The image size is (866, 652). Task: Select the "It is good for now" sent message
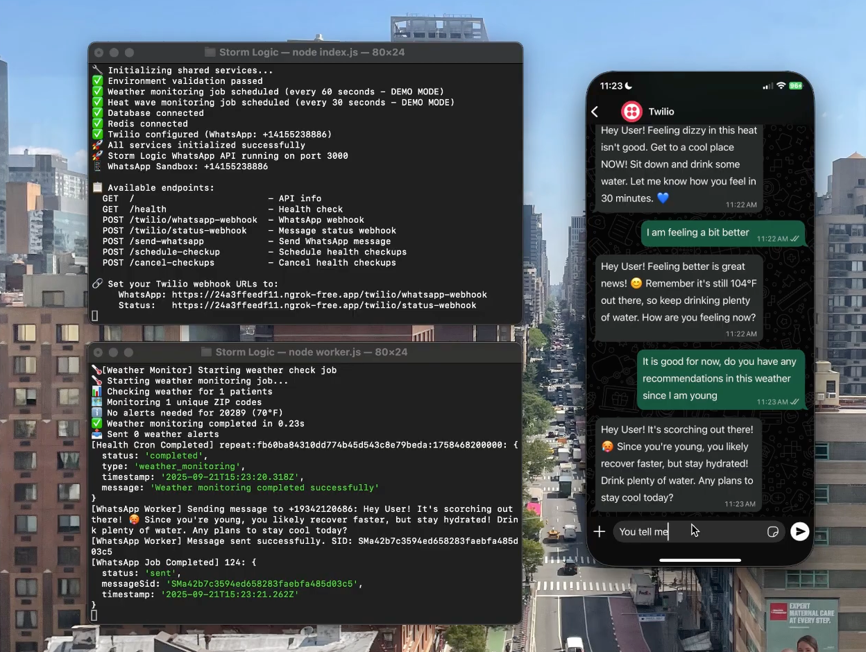pos(721,379)
